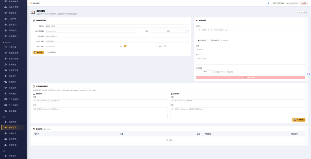Click the 消息监听 eye icon
This screenshot has height=159, width=311.
tap(5, 88)
